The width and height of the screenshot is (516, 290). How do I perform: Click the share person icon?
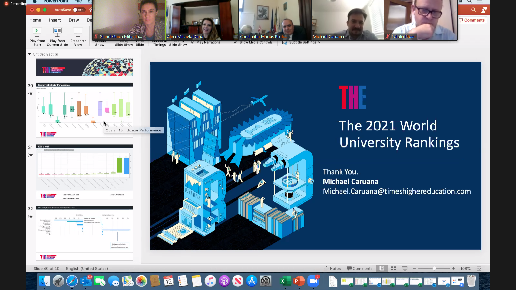[x=484, y=10]
